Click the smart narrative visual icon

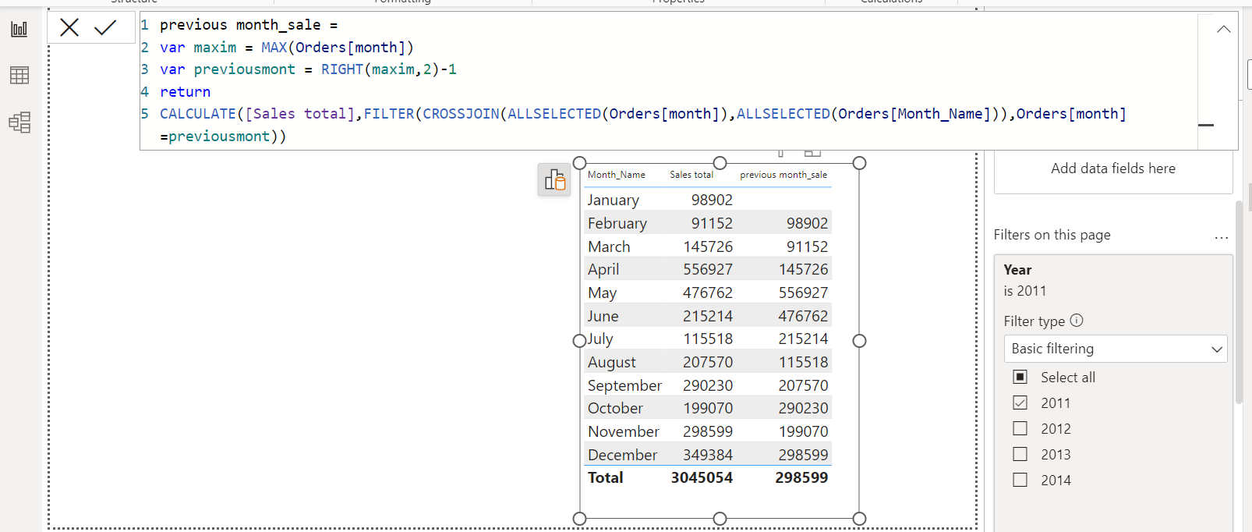pos(554,180)
